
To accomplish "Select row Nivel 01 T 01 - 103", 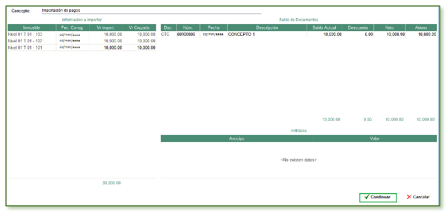I will 82,34.
